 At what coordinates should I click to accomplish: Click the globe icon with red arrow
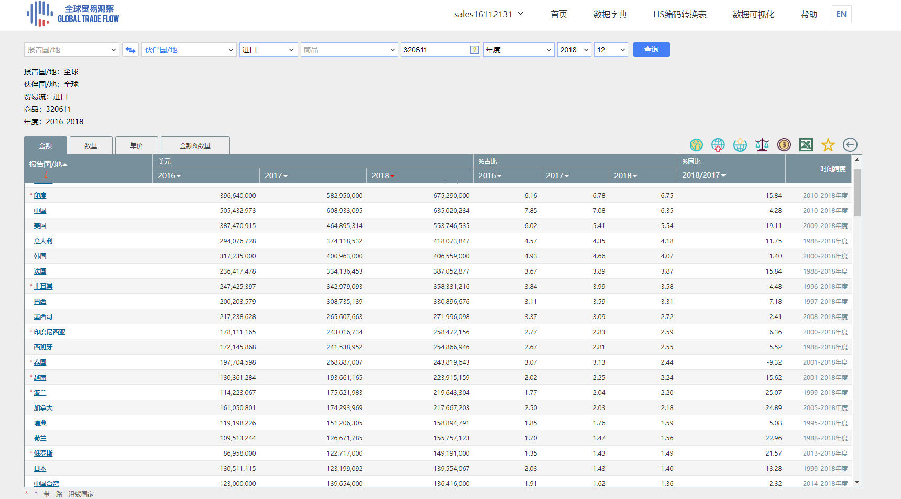click(x=718, y=145)
